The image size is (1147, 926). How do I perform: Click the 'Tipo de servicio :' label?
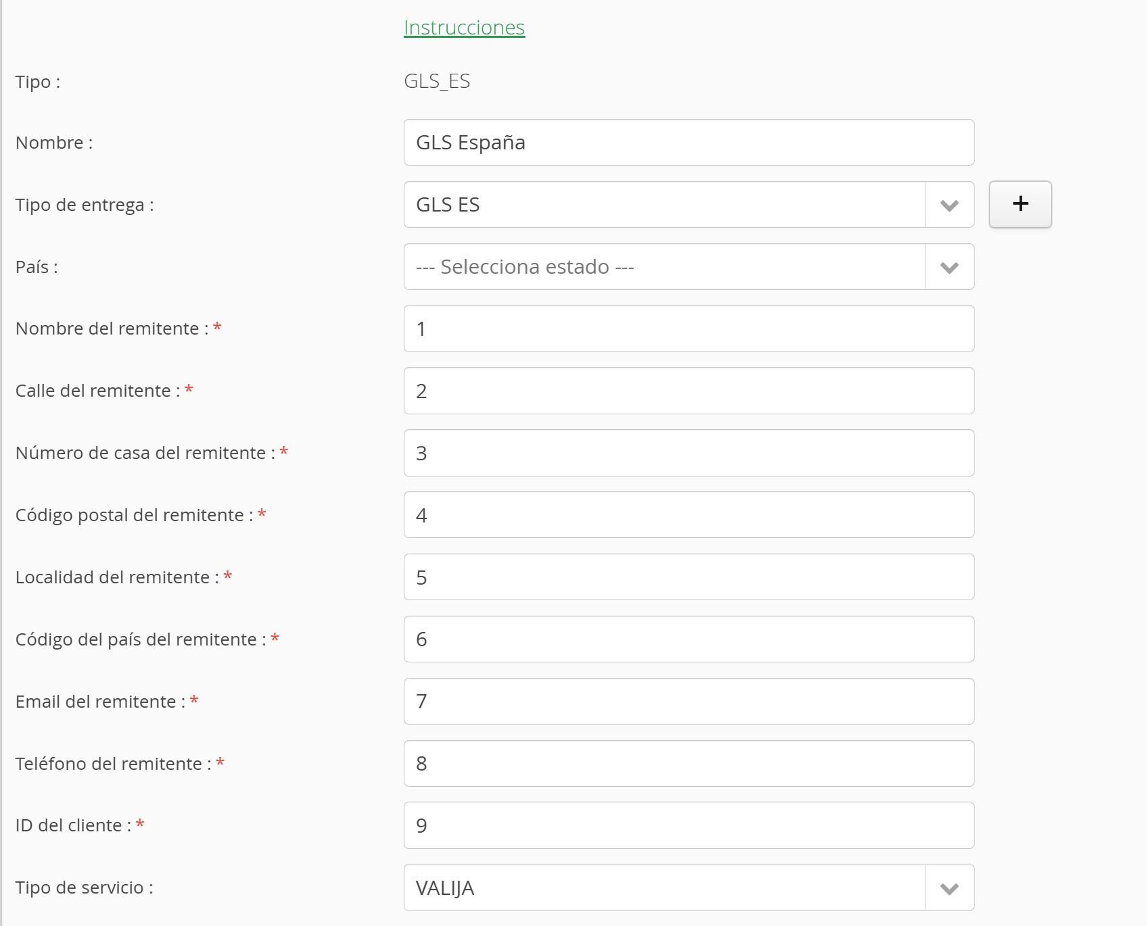point(85,887)
